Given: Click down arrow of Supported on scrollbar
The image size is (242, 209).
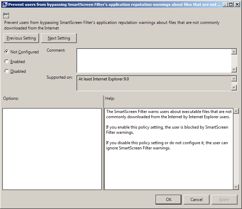Looking at the screenshot, I should coord(234,88).
